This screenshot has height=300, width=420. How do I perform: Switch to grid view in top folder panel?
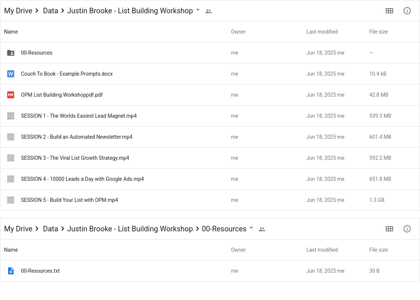click(389, 11)
